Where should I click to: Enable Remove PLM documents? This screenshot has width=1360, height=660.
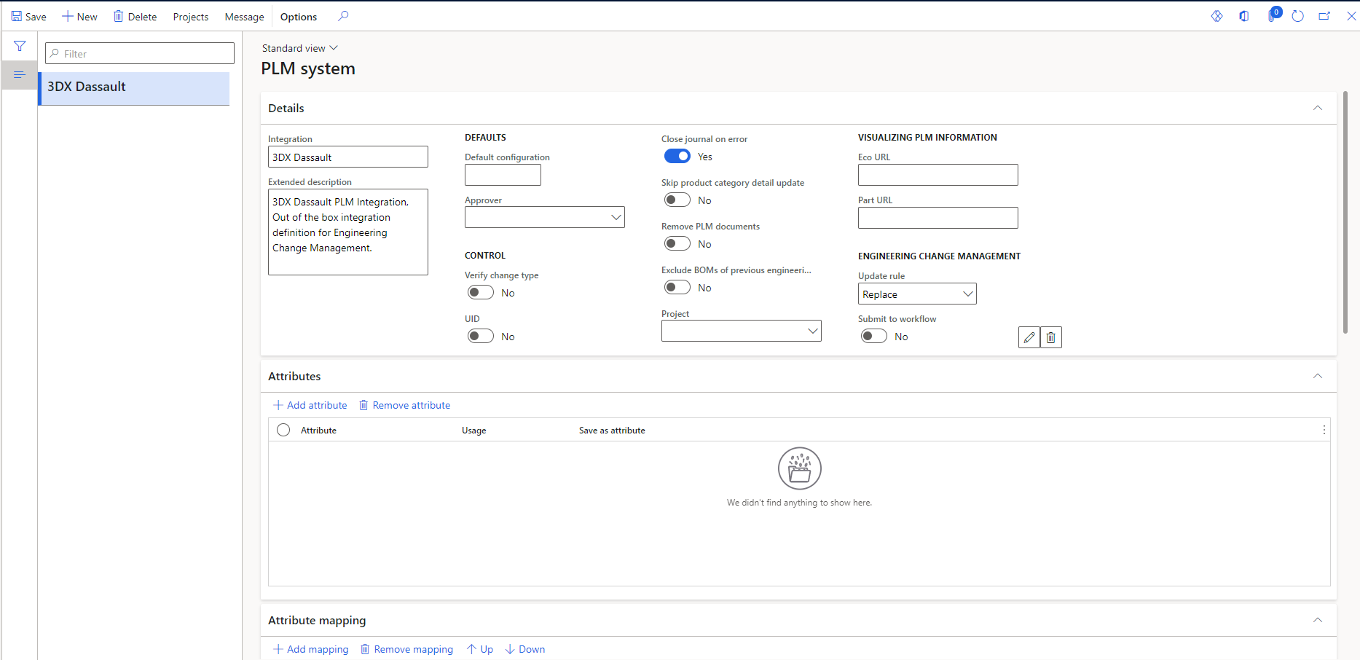[x=677, y=243]
